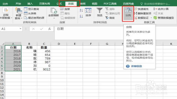Click 编辑链接 edit links icon
Viewport: 177px width, 99px height.
point(62,18)
